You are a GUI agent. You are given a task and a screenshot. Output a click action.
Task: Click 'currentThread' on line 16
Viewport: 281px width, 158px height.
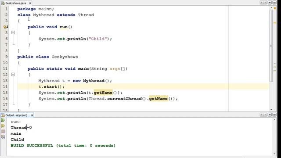point(124,99)
